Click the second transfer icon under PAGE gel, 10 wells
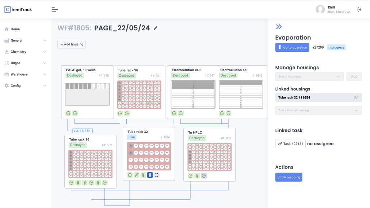370x208 pixels. tap(75, 113)
